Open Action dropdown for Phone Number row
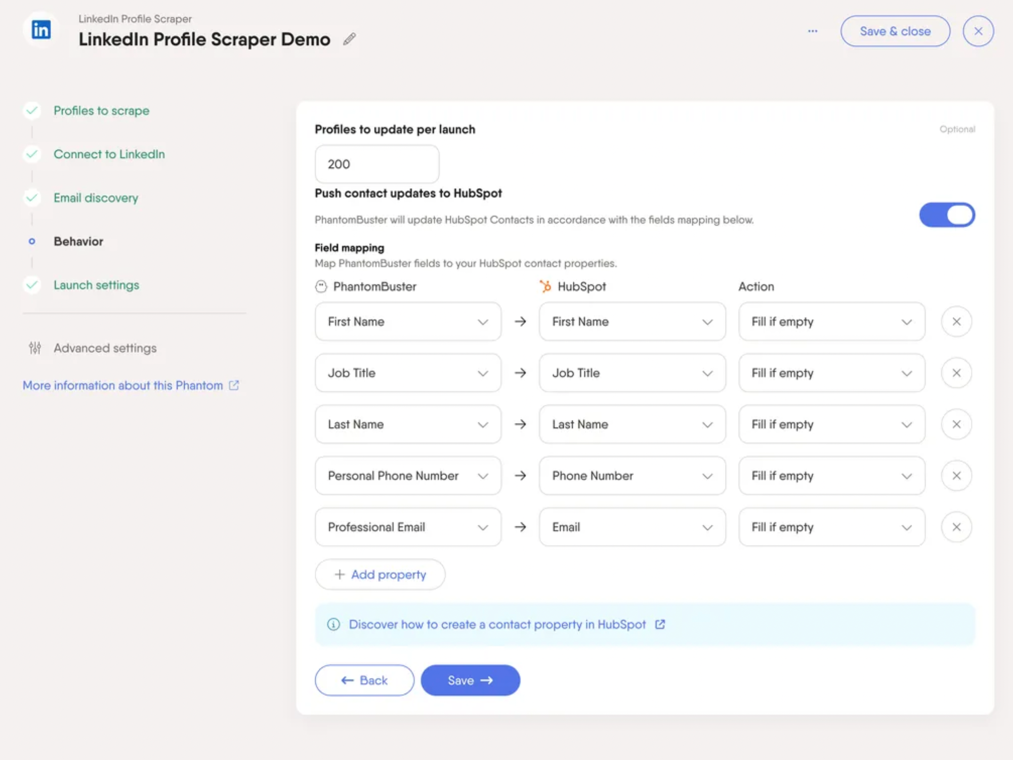This screenshot has width=1013, height=760. [831, 476]
